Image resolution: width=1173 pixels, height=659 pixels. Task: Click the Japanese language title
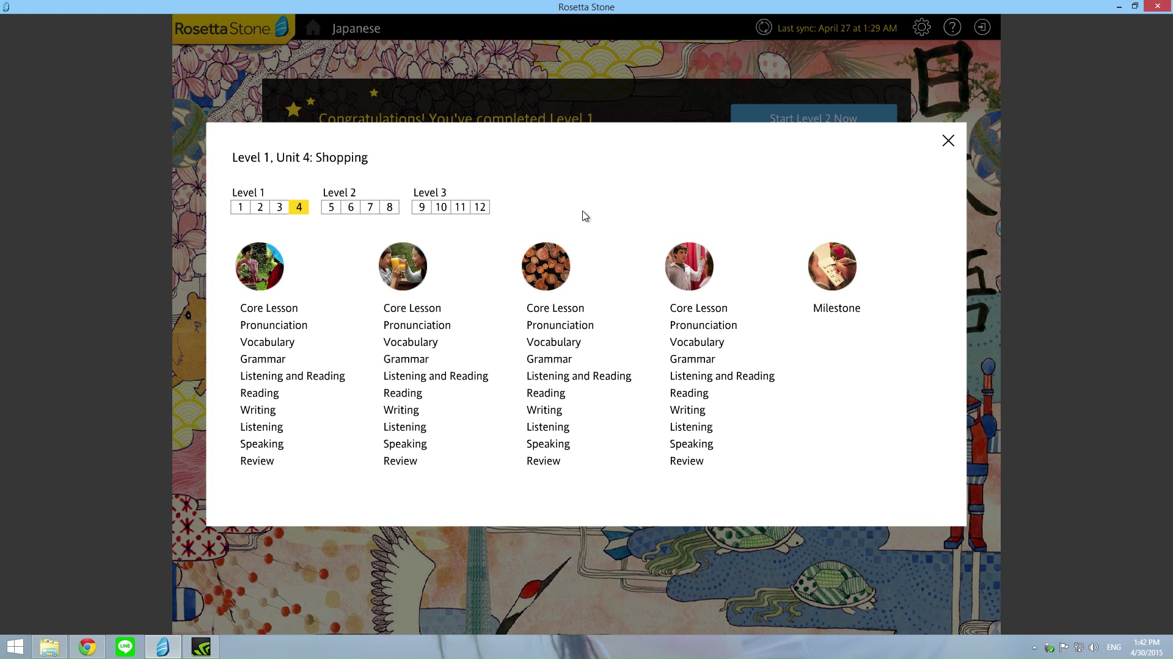coord(356,29)
